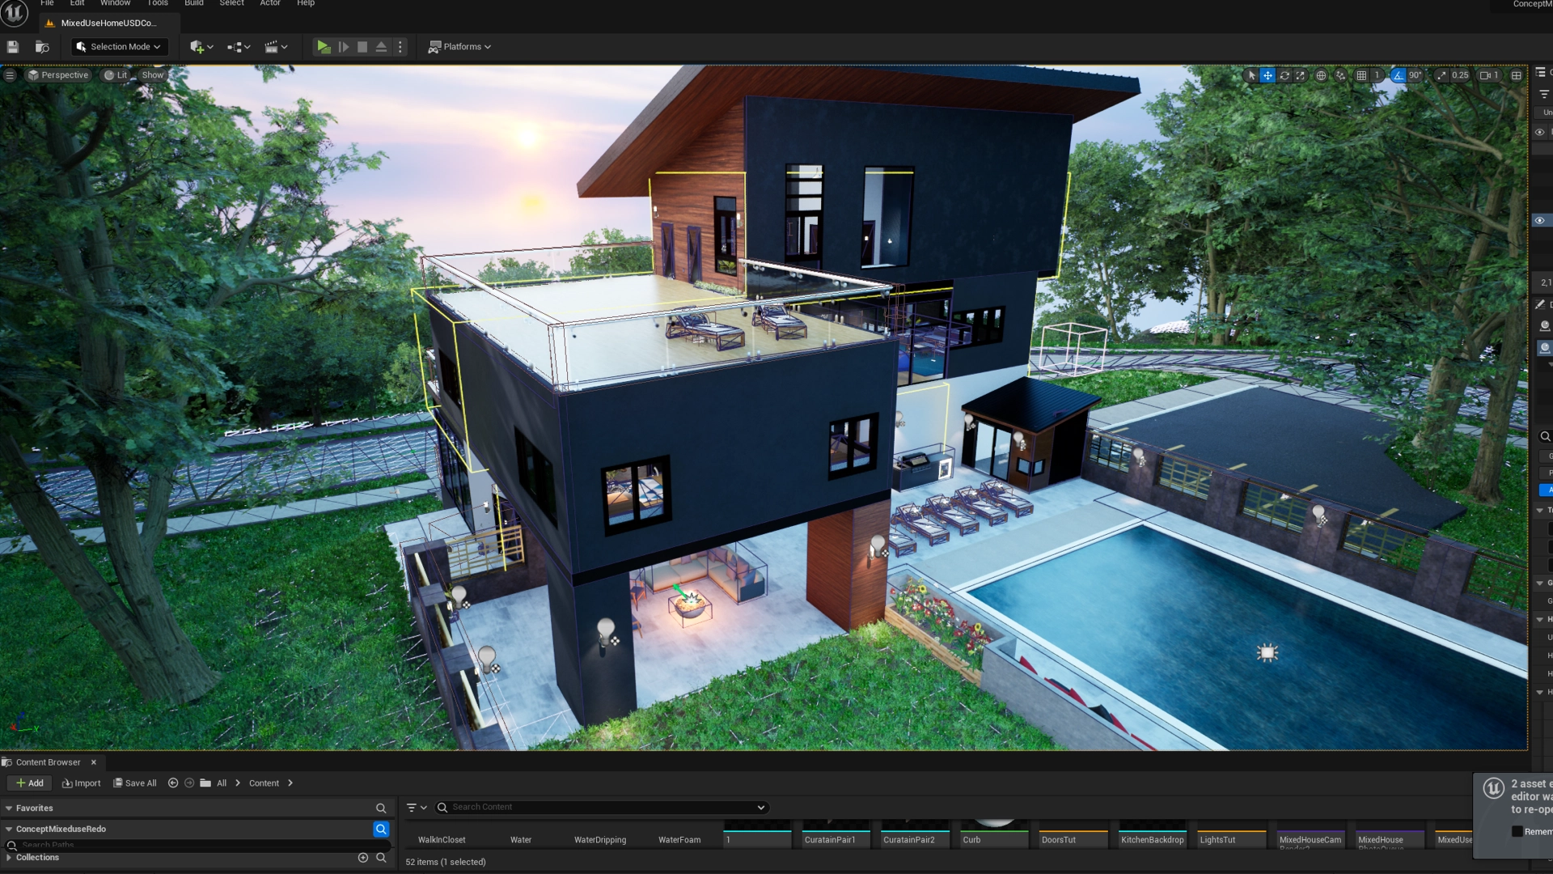Click the Play level button
This screenshot has height=874, width=1553.
tap(324, 47)
